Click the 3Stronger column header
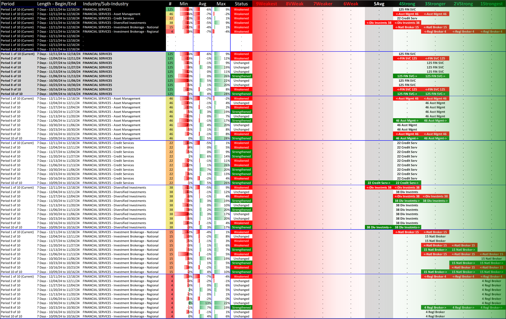 click(x=435, y=4)
